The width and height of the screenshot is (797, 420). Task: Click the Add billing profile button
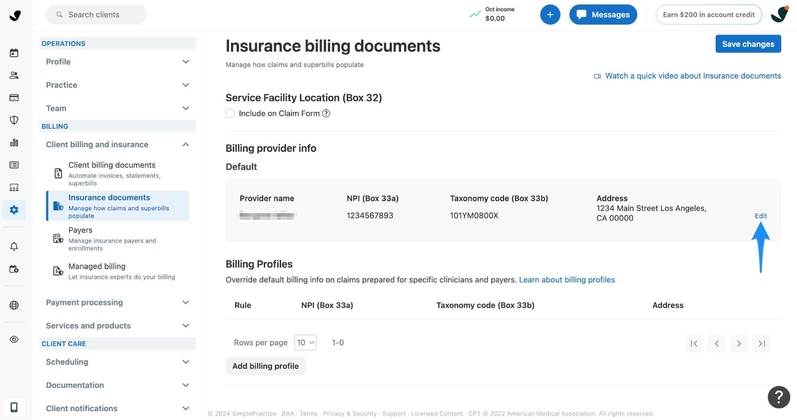[x=266, y=366]
